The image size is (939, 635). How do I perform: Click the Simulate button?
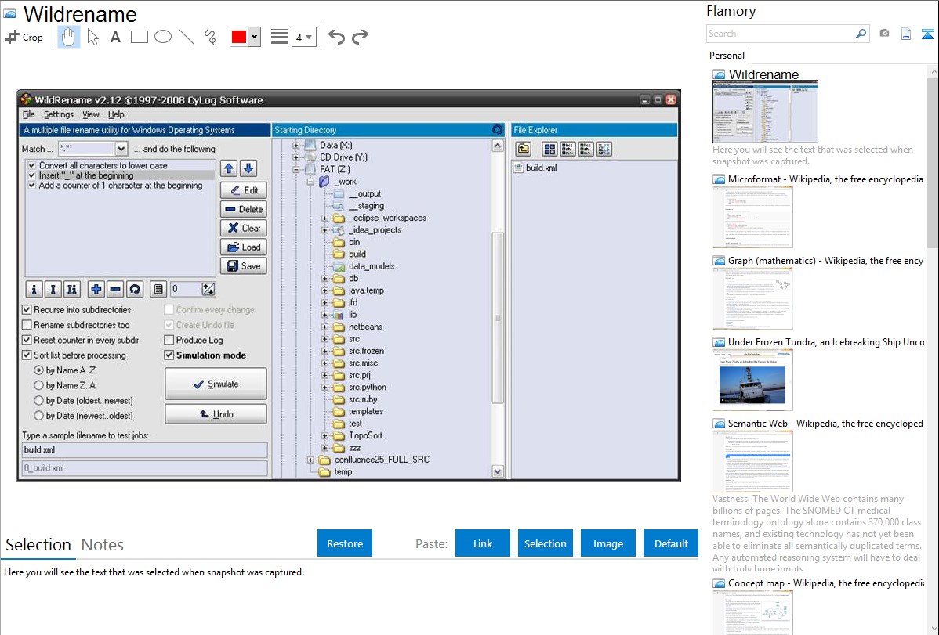[x=216, y=384]
